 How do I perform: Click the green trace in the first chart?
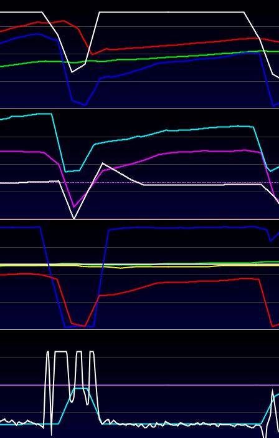point(139,59)
